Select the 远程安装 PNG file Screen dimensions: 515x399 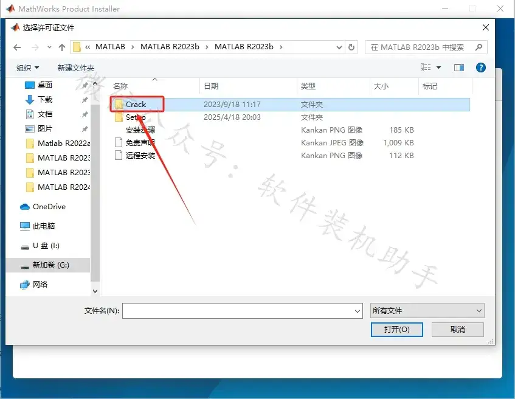[140, 156]
